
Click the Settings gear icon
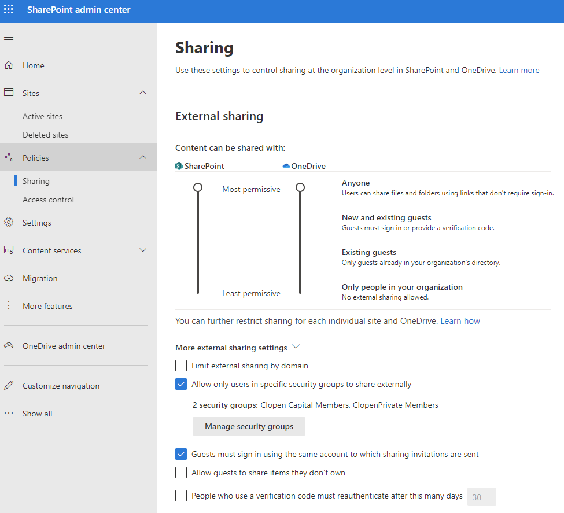click(x=9, y=222)
